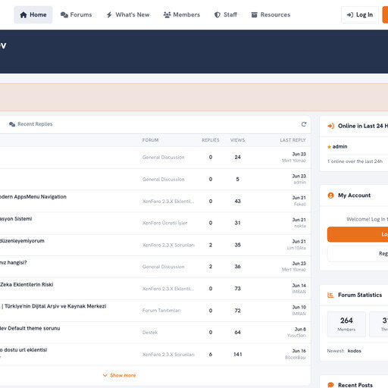Image resolution: width=388 pixels, height=388 pixels.
Task: Click the VIEWS column header
Action: point(237,140)
